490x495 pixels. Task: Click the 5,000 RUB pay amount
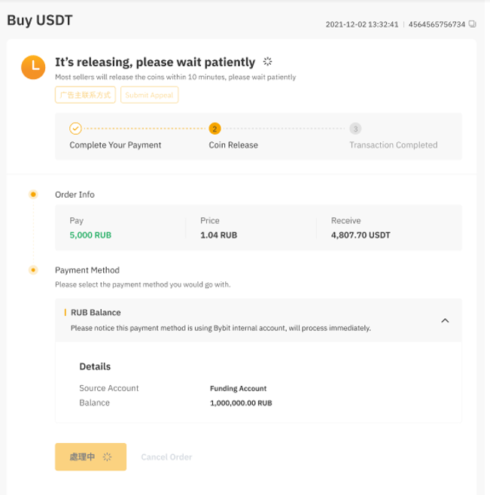tap(90, 235)
